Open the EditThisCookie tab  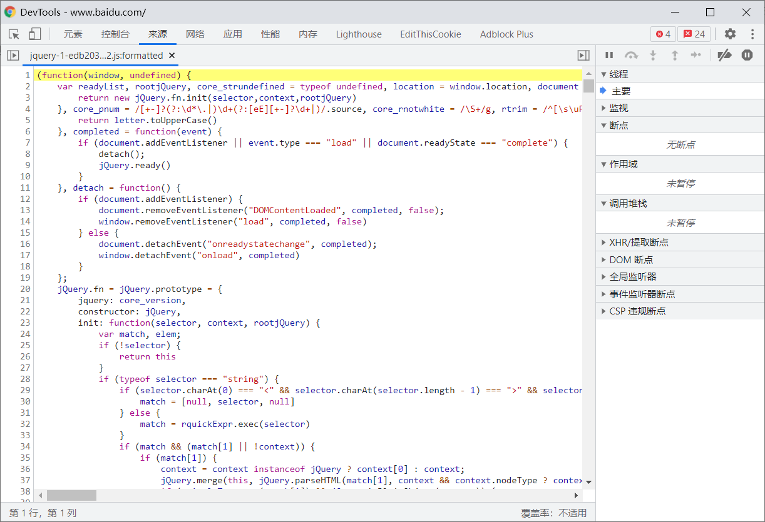(x=431, y=34)
